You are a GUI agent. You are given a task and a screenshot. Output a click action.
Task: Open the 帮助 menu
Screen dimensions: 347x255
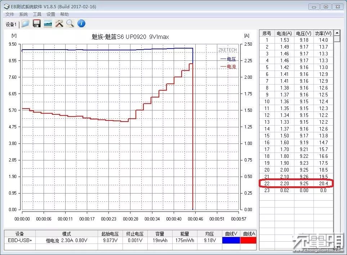pyautogui.click(x=64, y=14)
